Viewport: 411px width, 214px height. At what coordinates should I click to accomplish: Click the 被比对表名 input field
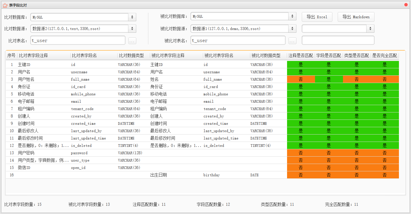pos(238,40)
